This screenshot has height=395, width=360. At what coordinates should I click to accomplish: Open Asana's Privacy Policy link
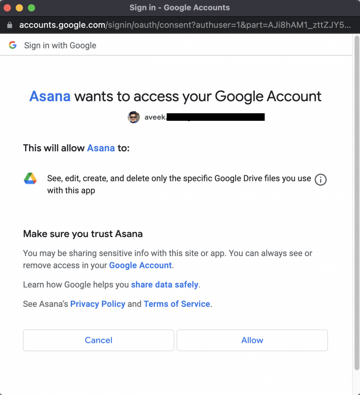pyautogui.click(x=97, y=304)
